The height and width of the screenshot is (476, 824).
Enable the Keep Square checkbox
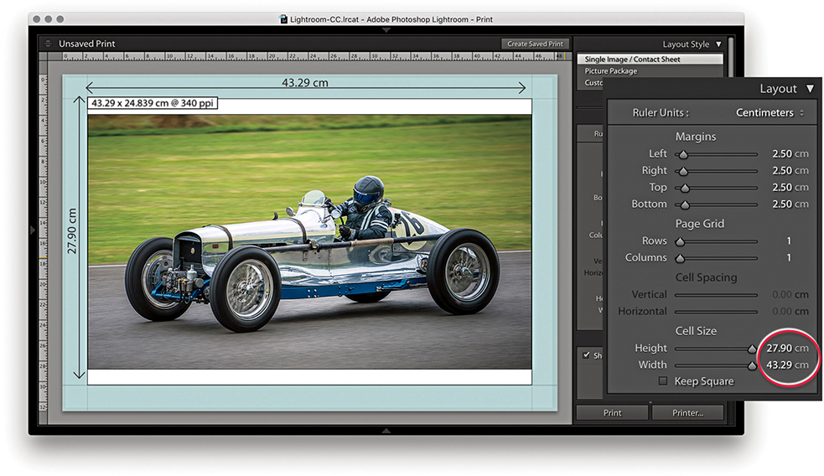663,381
